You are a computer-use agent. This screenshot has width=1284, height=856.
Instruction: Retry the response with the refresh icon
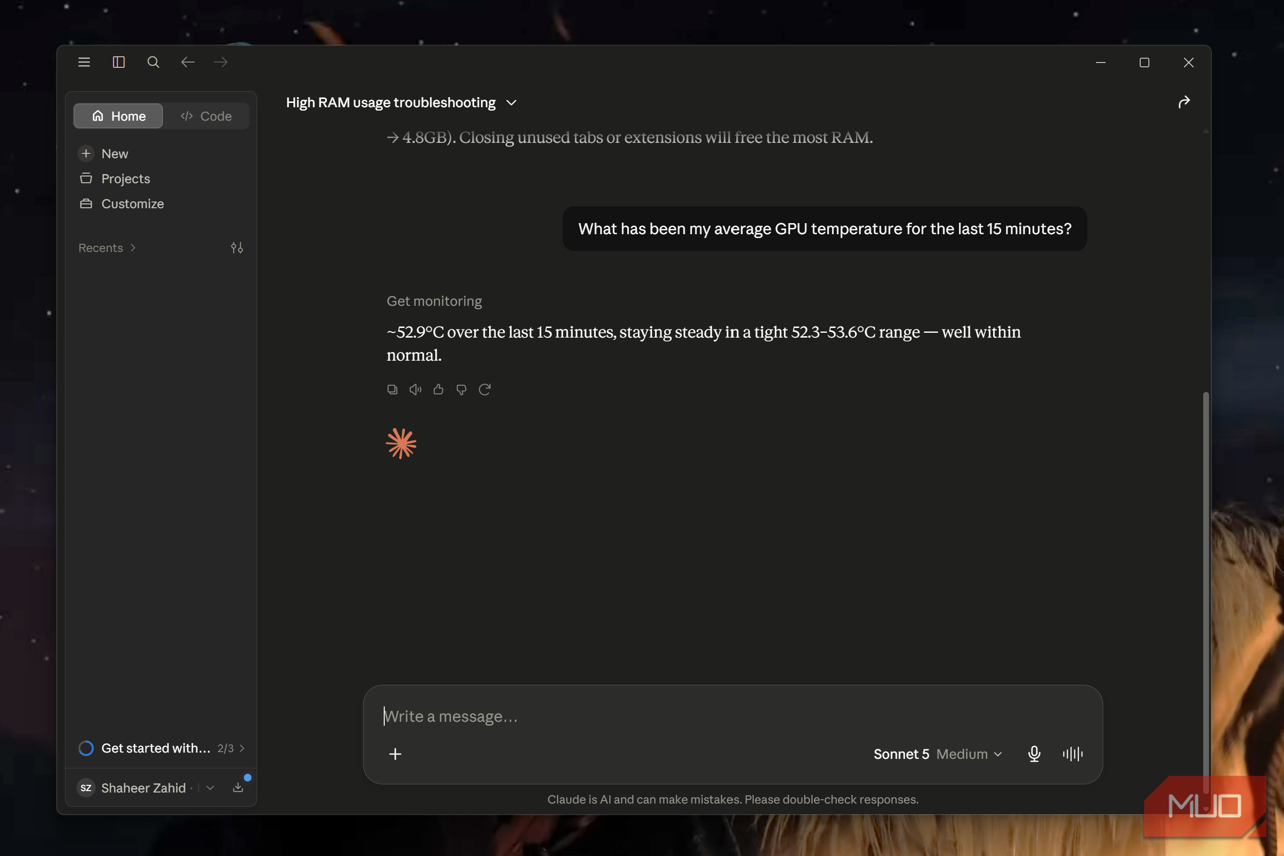(x=485, y=389)
